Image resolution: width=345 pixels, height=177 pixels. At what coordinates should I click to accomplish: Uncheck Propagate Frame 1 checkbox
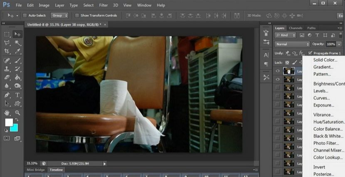coord(310,53)
